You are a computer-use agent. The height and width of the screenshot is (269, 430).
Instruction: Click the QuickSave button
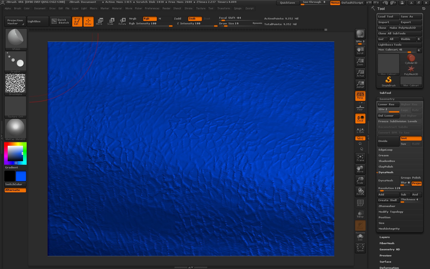click(x=287, y=3)
